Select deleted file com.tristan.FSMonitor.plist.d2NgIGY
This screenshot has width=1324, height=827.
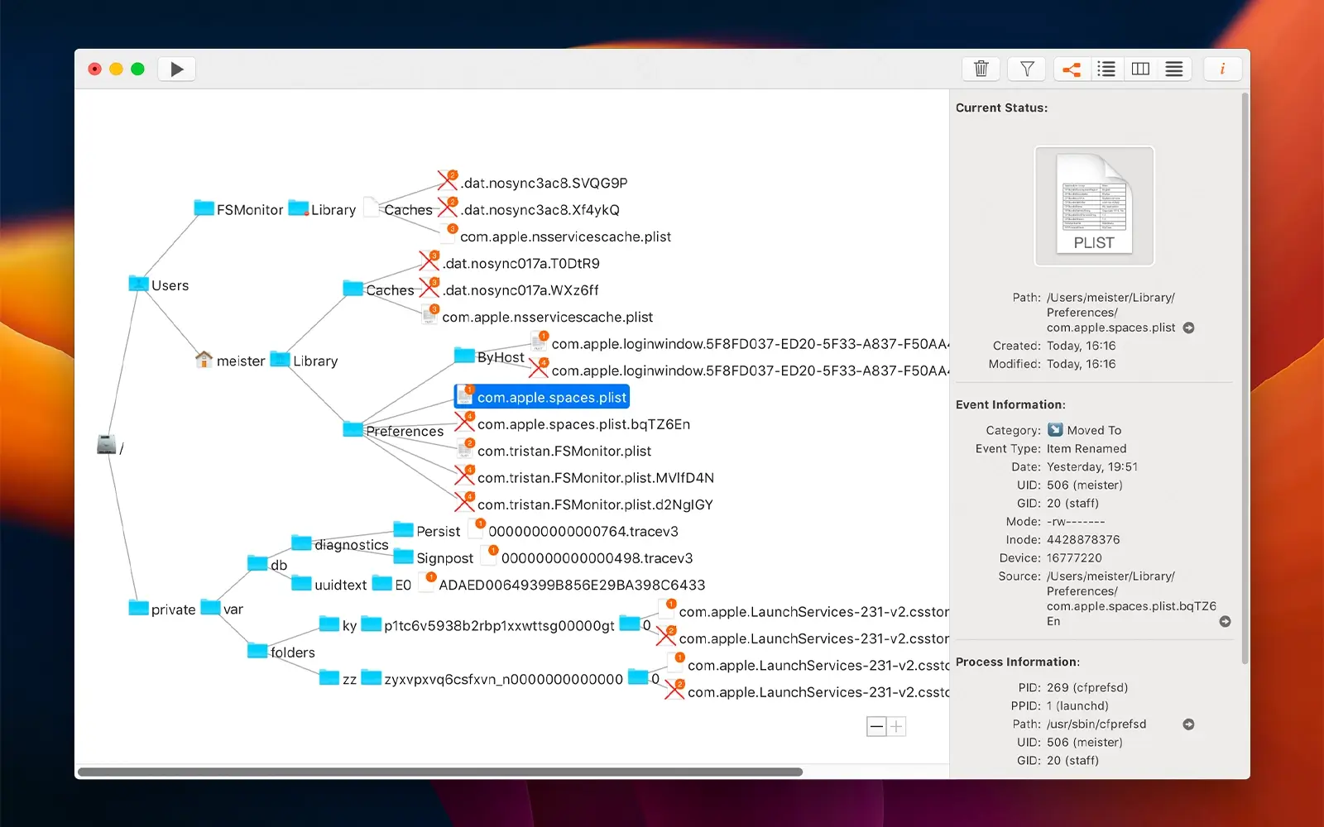pos(583,504)
